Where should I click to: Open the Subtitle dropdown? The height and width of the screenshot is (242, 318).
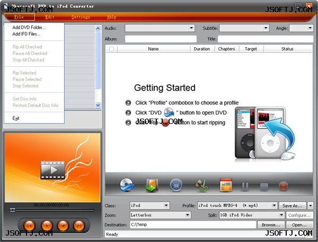[266, 28]
